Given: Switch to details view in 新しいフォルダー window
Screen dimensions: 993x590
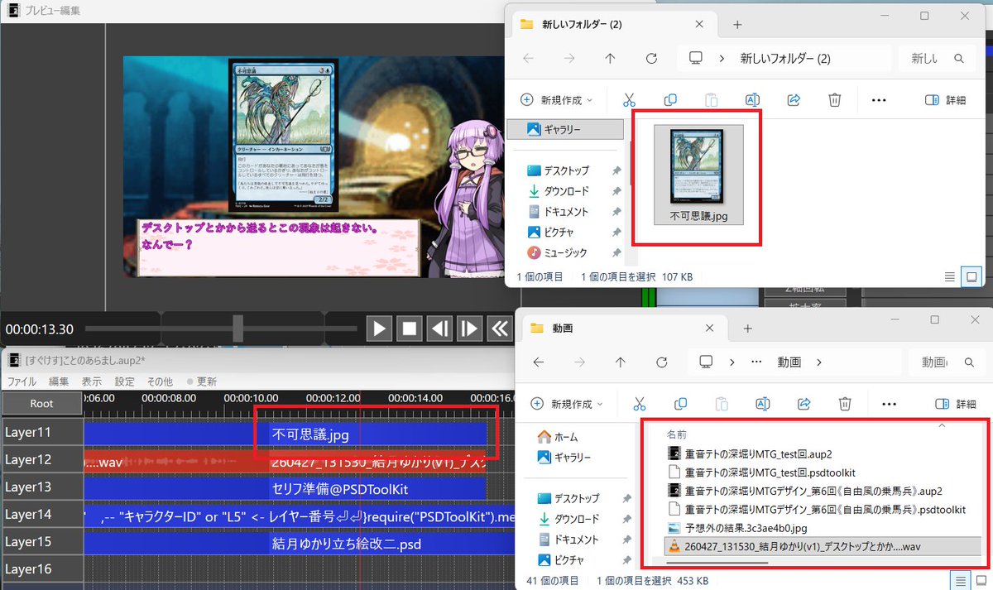Looking at the screenshot, I should tap(950, 276).
